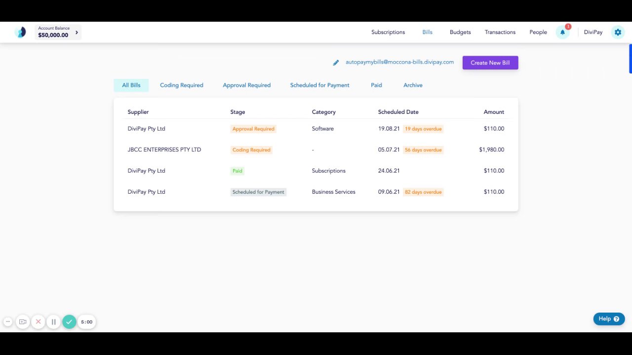Switch to Scheduled for Payment tab
Screen dimensions: 632x355
319,85
